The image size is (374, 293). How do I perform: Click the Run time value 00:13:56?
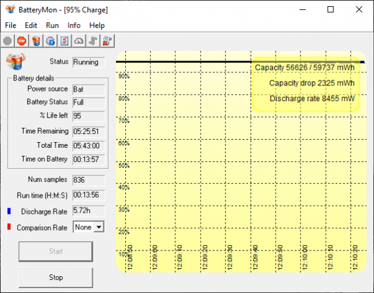pos(89,195)
